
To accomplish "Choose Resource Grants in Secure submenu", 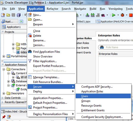I will pyautogui.click(x=103, y=106).
